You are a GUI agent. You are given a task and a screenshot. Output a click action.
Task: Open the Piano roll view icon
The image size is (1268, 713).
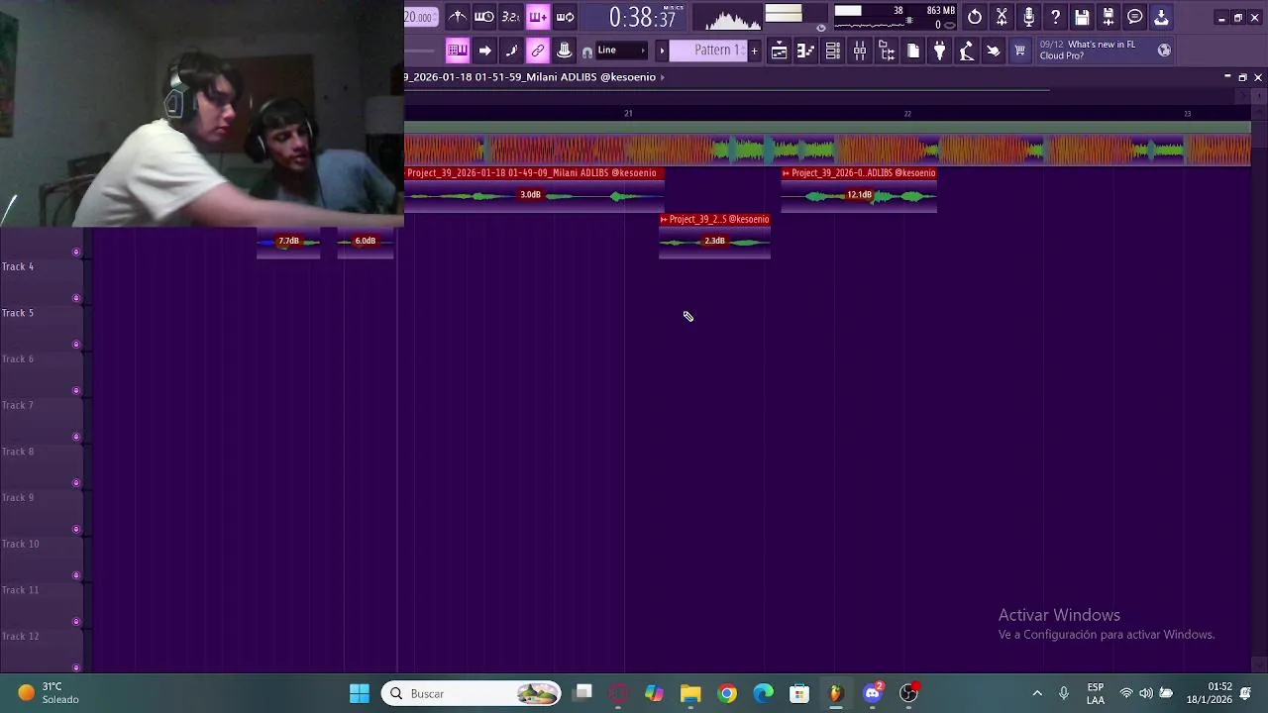806,51
